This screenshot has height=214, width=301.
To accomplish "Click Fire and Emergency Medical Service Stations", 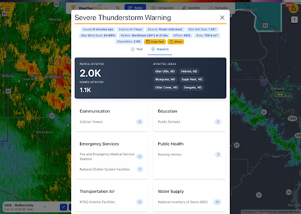I will (x=111, y=157).
